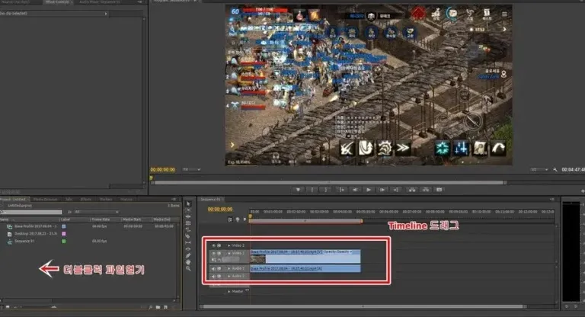Switch to the Effects tab

point(86,200)
